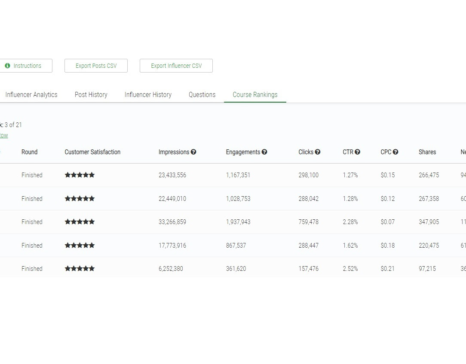Screen dimensions: 466x364
Task: Select the Course Rankings tab
Action: click(x=255, y=95)
